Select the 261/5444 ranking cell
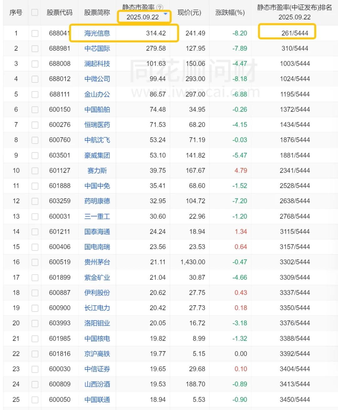The image size is (338, 410). (x=294, y=33)
